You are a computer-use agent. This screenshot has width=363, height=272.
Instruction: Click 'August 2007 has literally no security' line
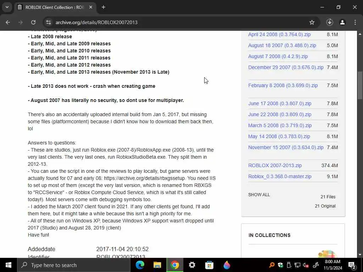(106, 100)
